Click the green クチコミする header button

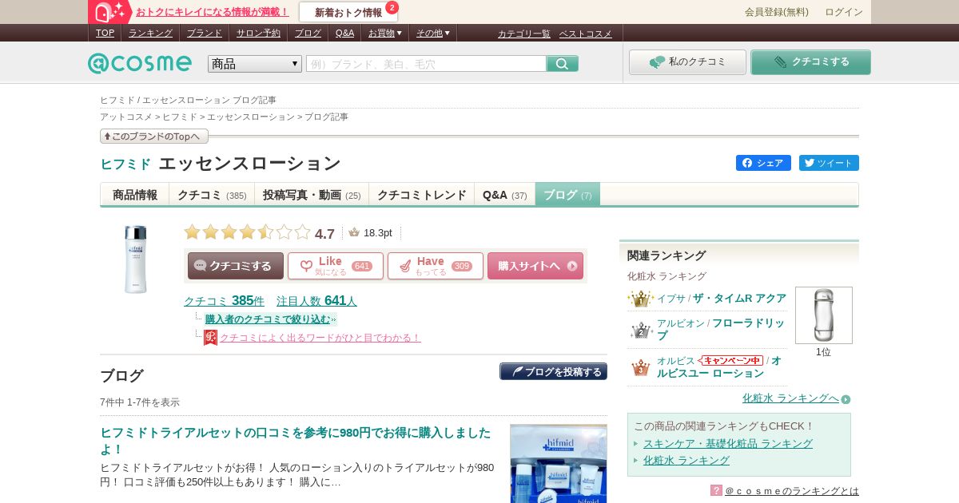(x=810, y=62)
